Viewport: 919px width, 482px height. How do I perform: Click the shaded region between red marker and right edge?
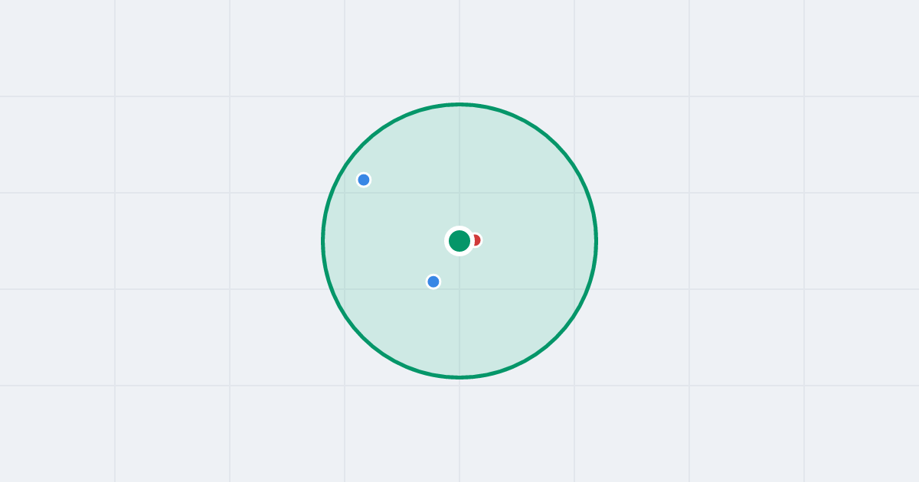click(x=538, y=241)
